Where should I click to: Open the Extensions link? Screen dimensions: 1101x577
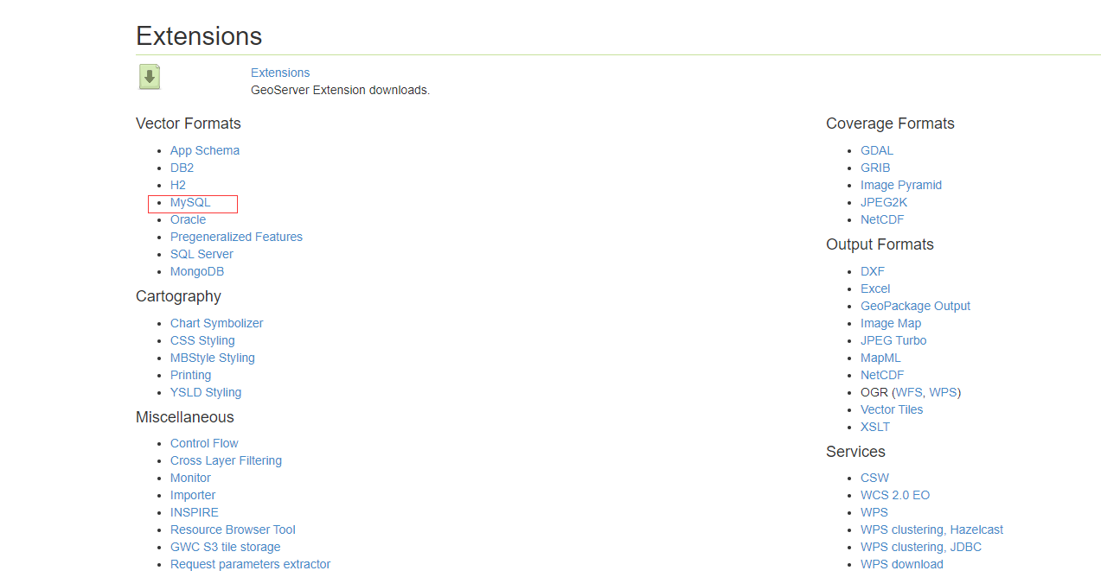(280, 73)
